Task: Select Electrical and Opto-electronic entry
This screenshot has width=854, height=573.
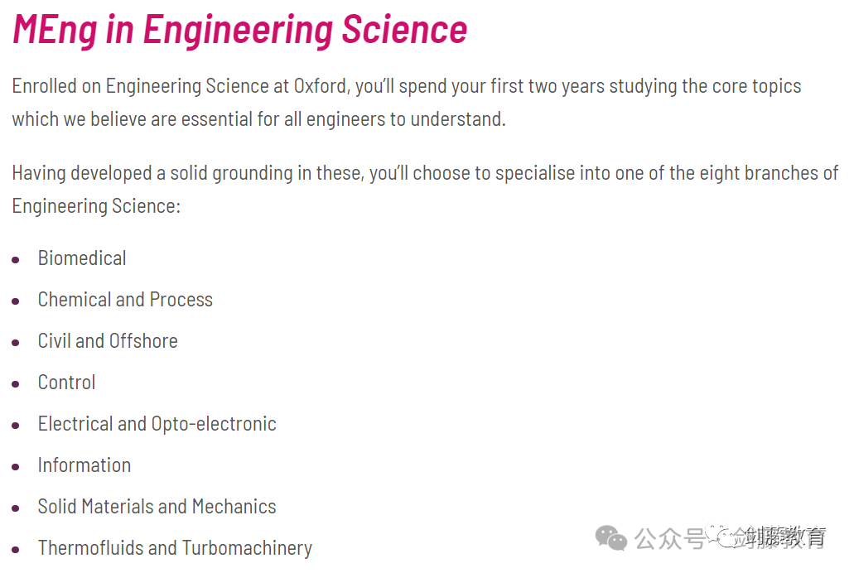Action: point(157,424)
